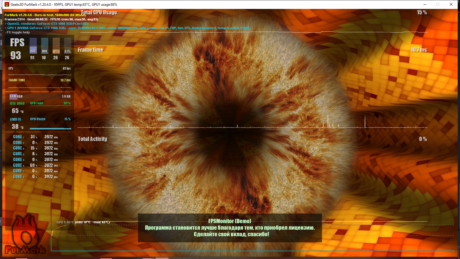
Task: Click the GPU load value '99 %'
Action: pos(67,103)
